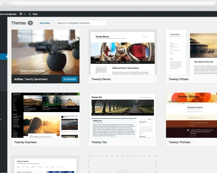Select the Twenty Fourteen theme screenshot
Viewport: 217px width, 173px height.
coord(46,115)
